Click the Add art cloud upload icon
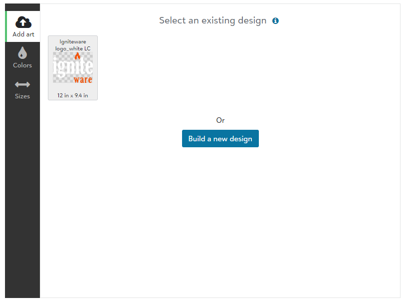The width and height of the screenshot is (403, 301). 23,22
